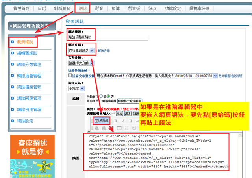
Task: Toggle Italic formatting in the editor toolbar
Action: (123, 121)
